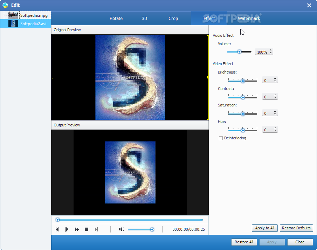The image size is (317, 250).
Task: Click the Edit window app icon
Action: point(5,5)
